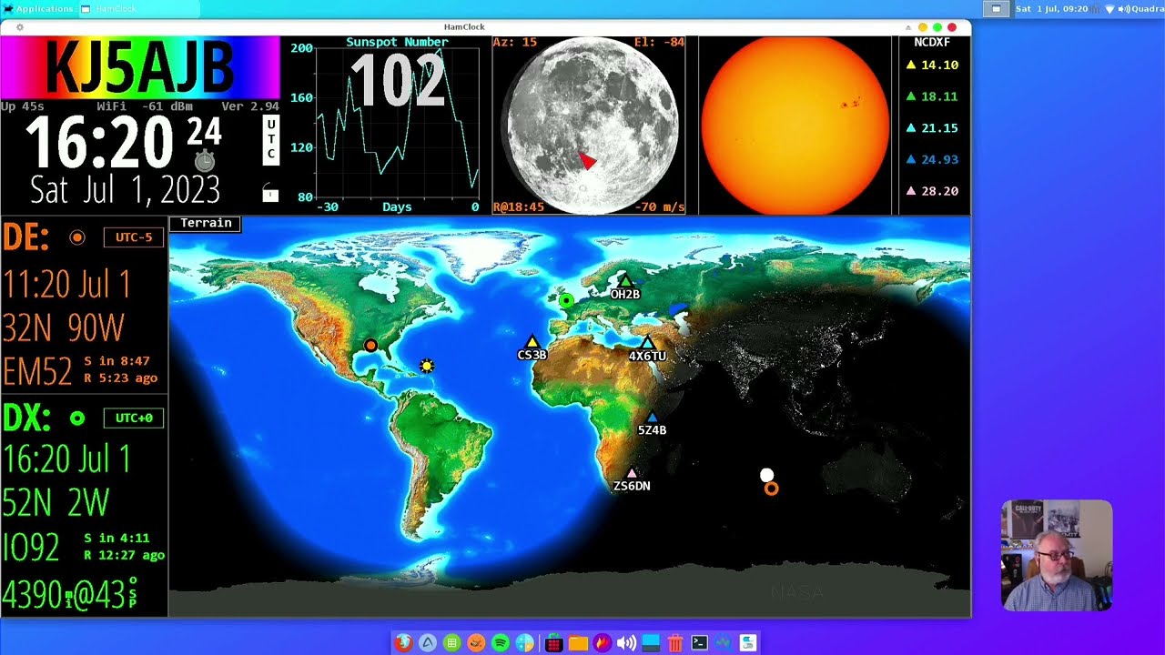Select the OH2B beacon marker on map
The image size is (1165, 655).
625,281
